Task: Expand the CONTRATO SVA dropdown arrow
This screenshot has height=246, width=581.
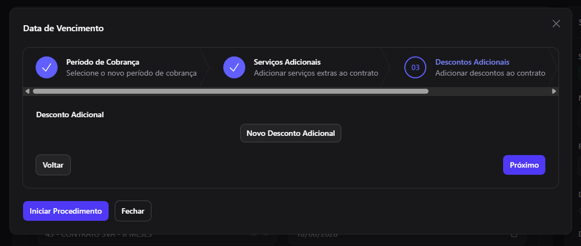Action: click(x=266, y=234)
